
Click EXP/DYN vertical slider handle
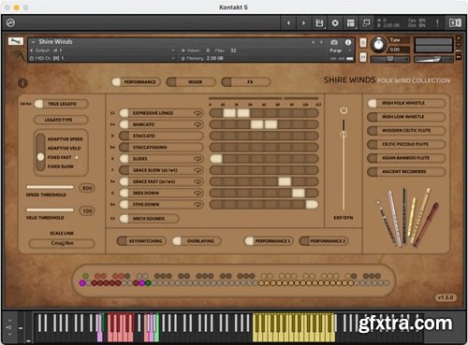click(x=344, y=134)
